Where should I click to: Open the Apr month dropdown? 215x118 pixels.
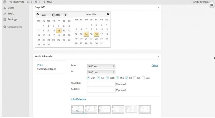pos(47,15)
